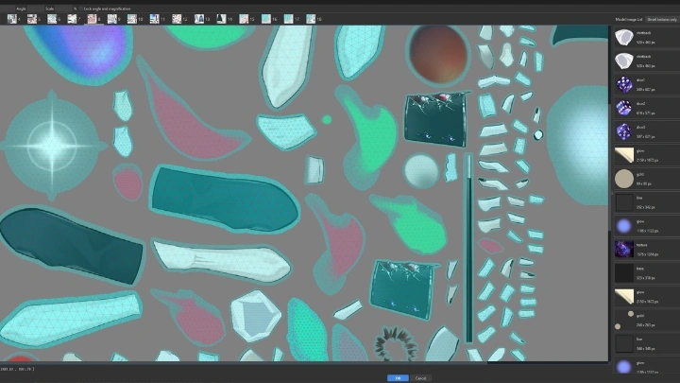Select texture atlas page 13 thumbnail

[201, 19]
